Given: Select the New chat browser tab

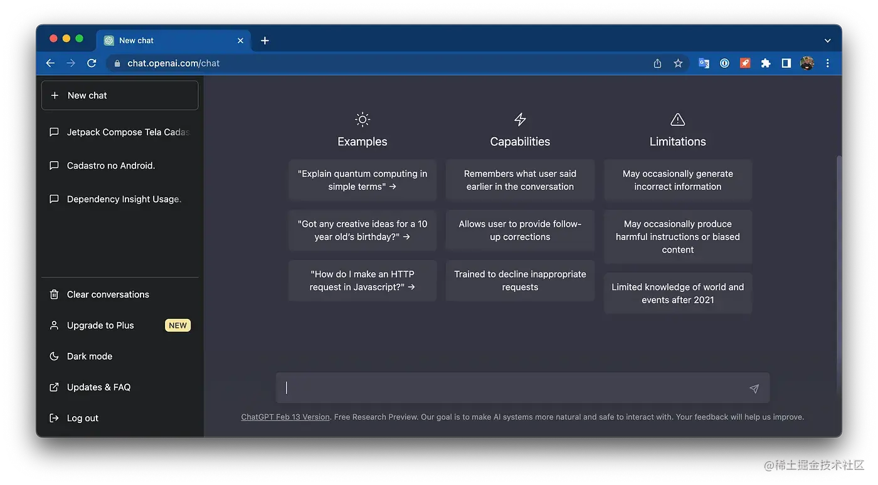Looking at the screenshot, I should [174, 41].
